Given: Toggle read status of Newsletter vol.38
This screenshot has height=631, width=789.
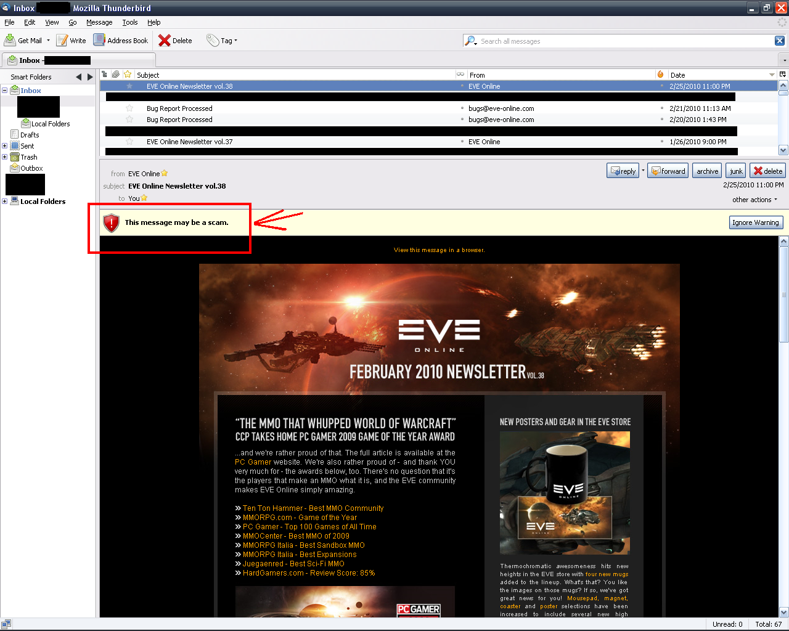Looking at the screenshot, I should point(462,86).
